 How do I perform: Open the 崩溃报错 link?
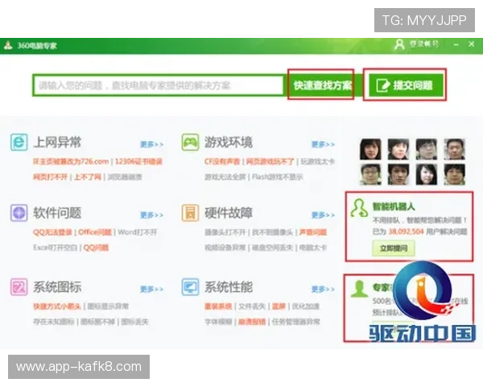point(252,322)
